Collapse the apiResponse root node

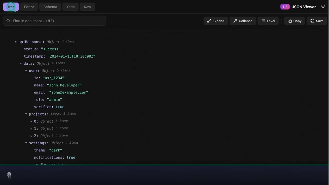pyautogui.click(x=16, y=42)
